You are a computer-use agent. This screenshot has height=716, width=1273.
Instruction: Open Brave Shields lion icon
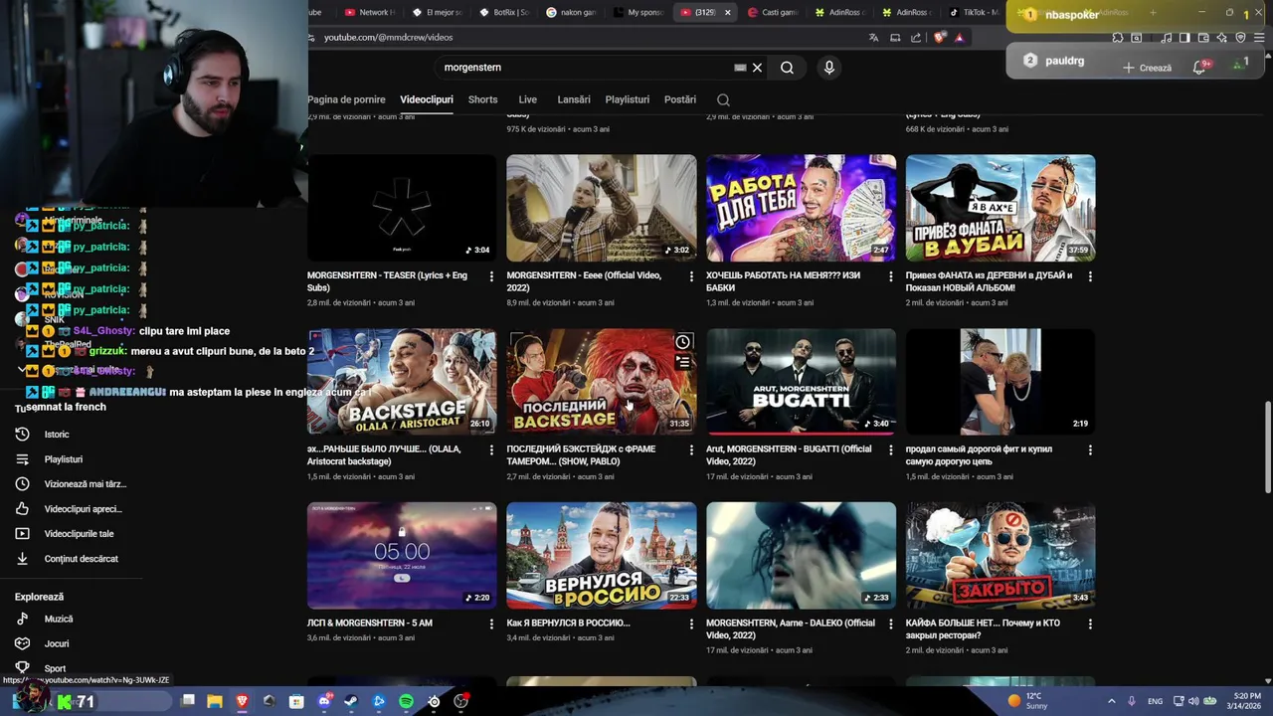(x=940, y=38)
